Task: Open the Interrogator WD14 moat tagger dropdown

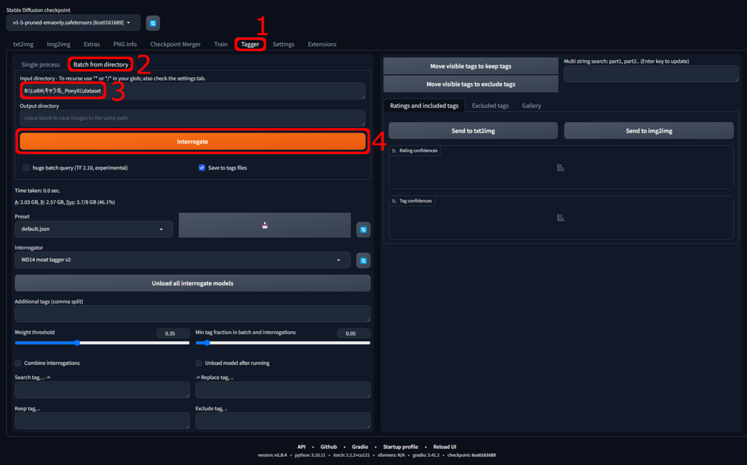Action: [x=182, y=260]
